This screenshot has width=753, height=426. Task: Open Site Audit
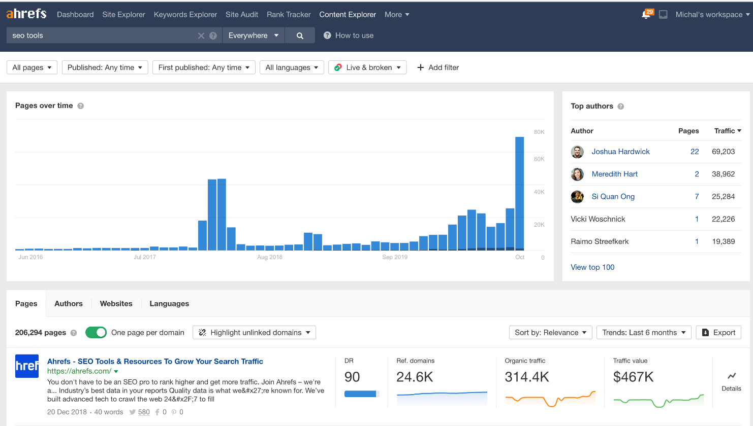click(242, 15)
